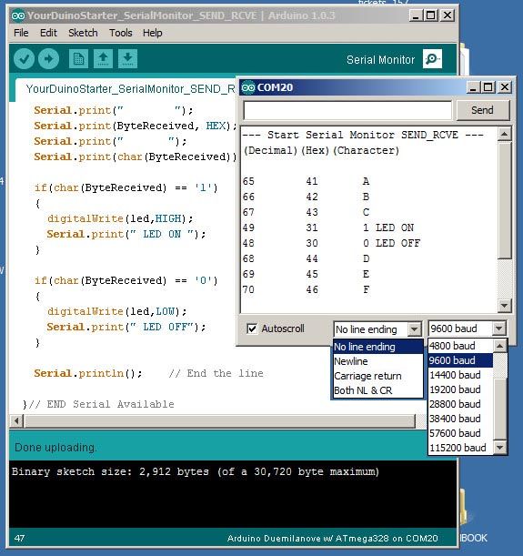The width and height of the screenshot is (523, 556).
Task: Click the Send button
Action: (483, 110)
